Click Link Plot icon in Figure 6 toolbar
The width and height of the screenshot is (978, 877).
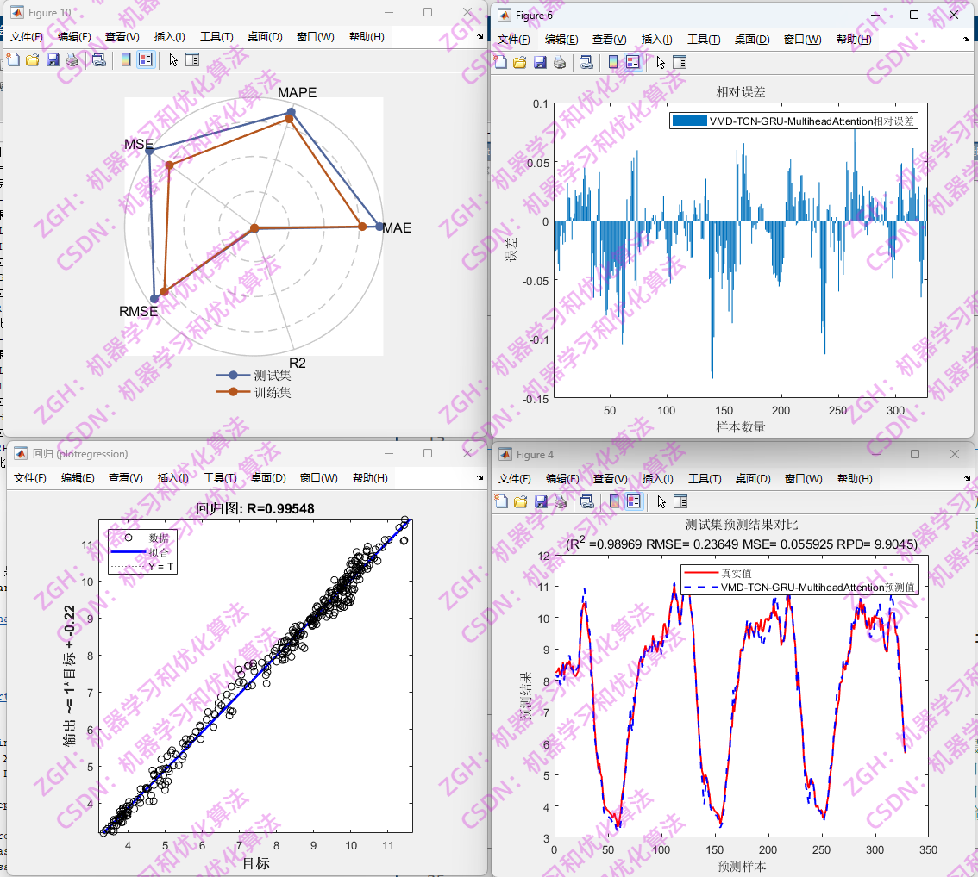tap(586, 62)
